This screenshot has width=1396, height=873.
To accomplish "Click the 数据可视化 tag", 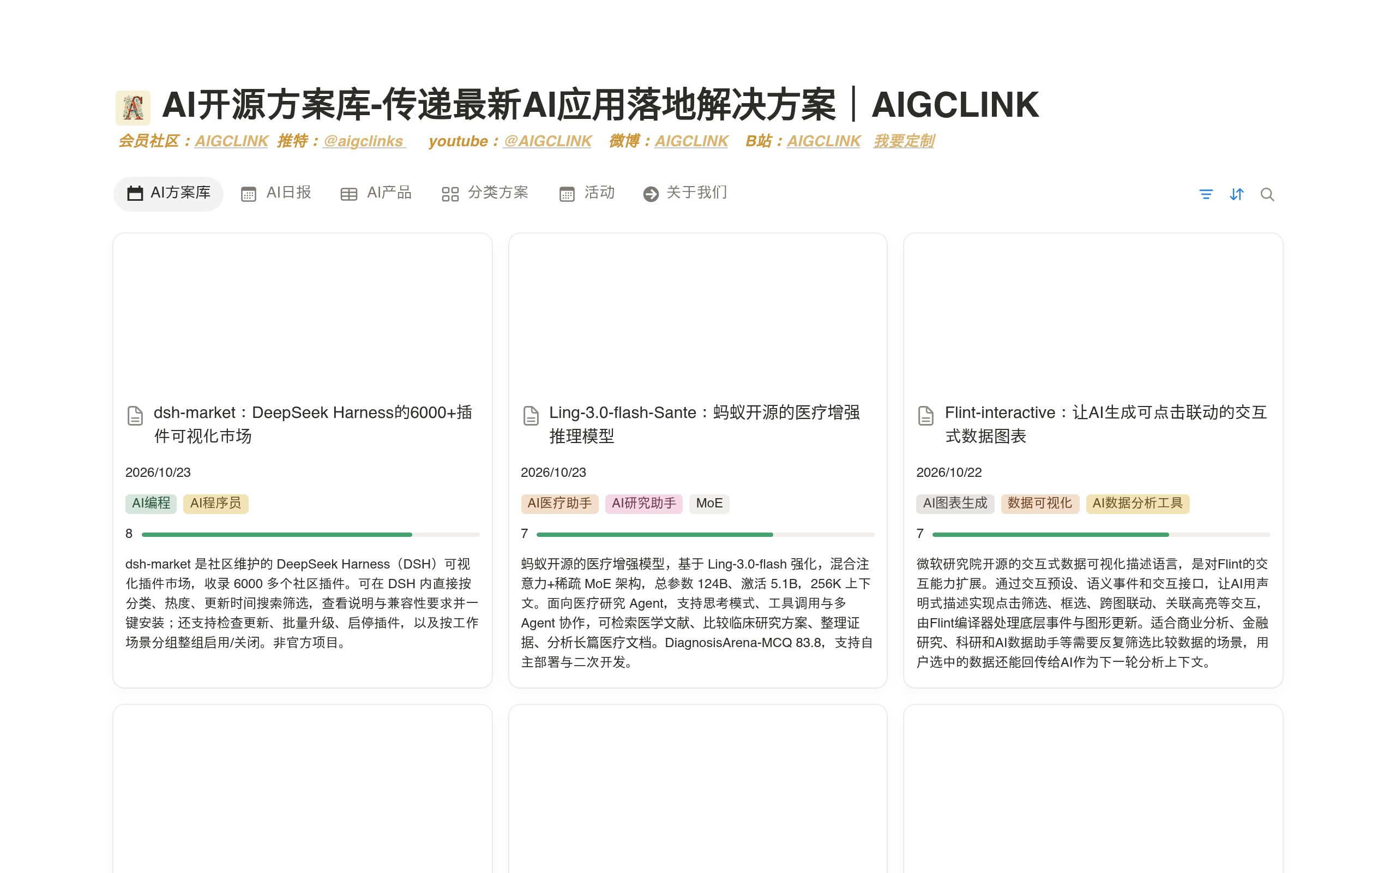I will 1040,504.
